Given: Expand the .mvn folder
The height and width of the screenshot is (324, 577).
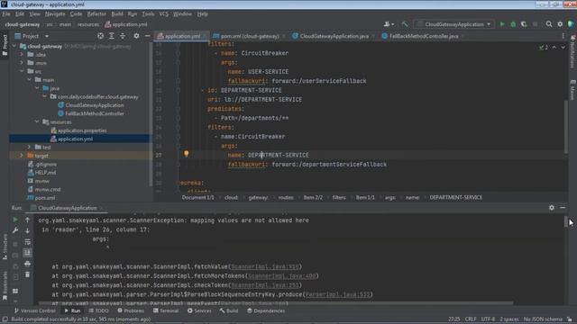Looking at the screenshot, I should [x=22, y=63].
